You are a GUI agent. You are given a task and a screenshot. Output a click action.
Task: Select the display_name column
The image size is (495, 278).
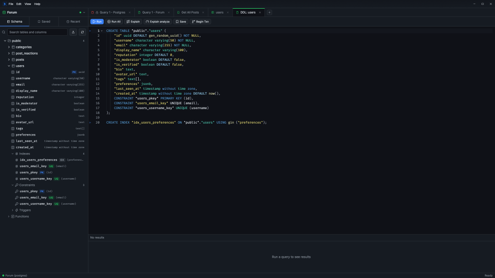pos(44,91)
